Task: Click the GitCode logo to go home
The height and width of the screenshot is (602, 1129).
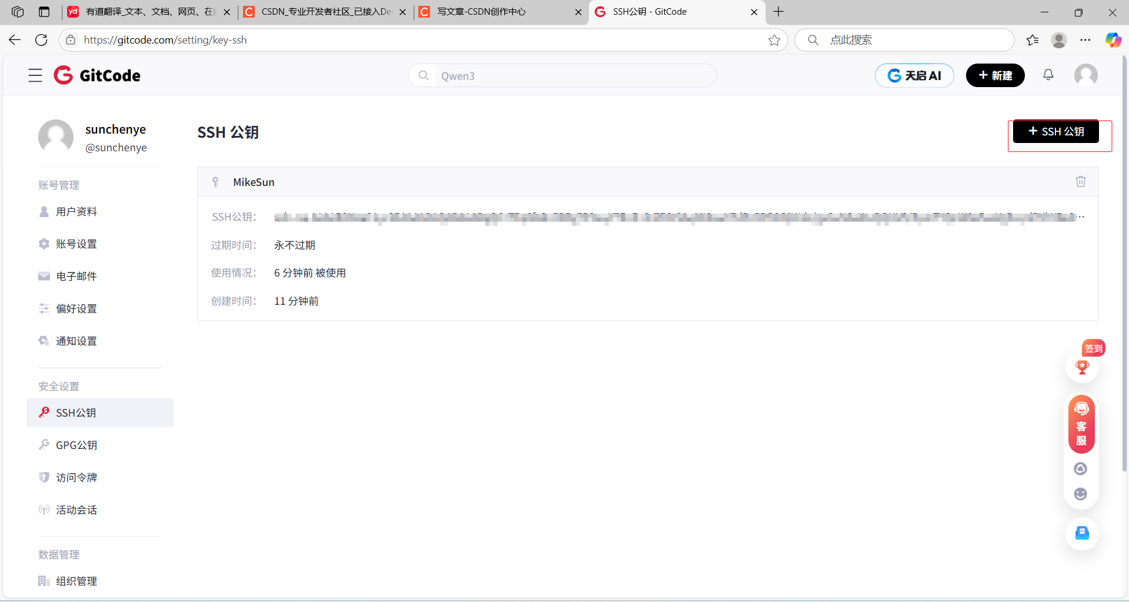Action: coord(97,75)
